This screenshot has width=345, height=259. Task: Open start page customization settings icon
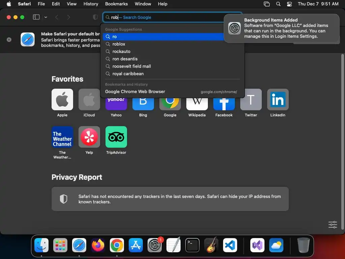[x=333, y=224]
